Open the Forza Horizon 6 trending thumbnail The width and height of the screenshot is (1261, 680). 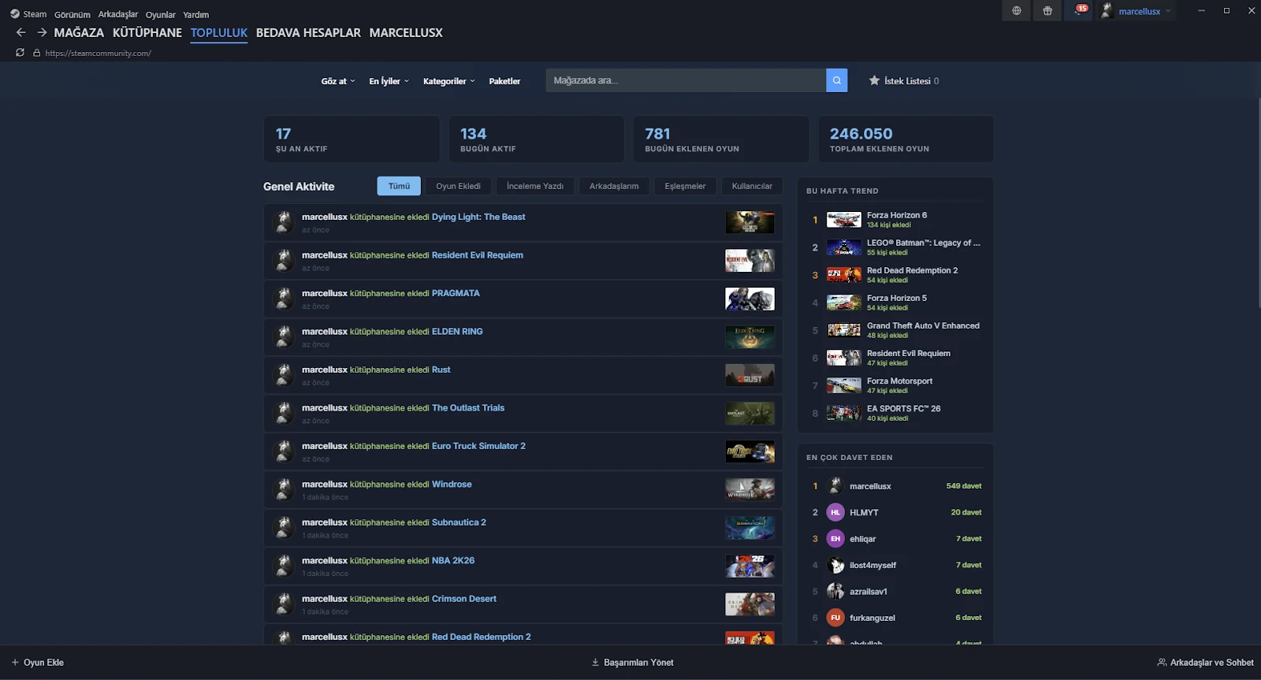(x=844, y=220)
